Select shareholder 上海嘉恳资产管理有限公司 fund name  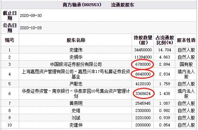click(76, 74)
